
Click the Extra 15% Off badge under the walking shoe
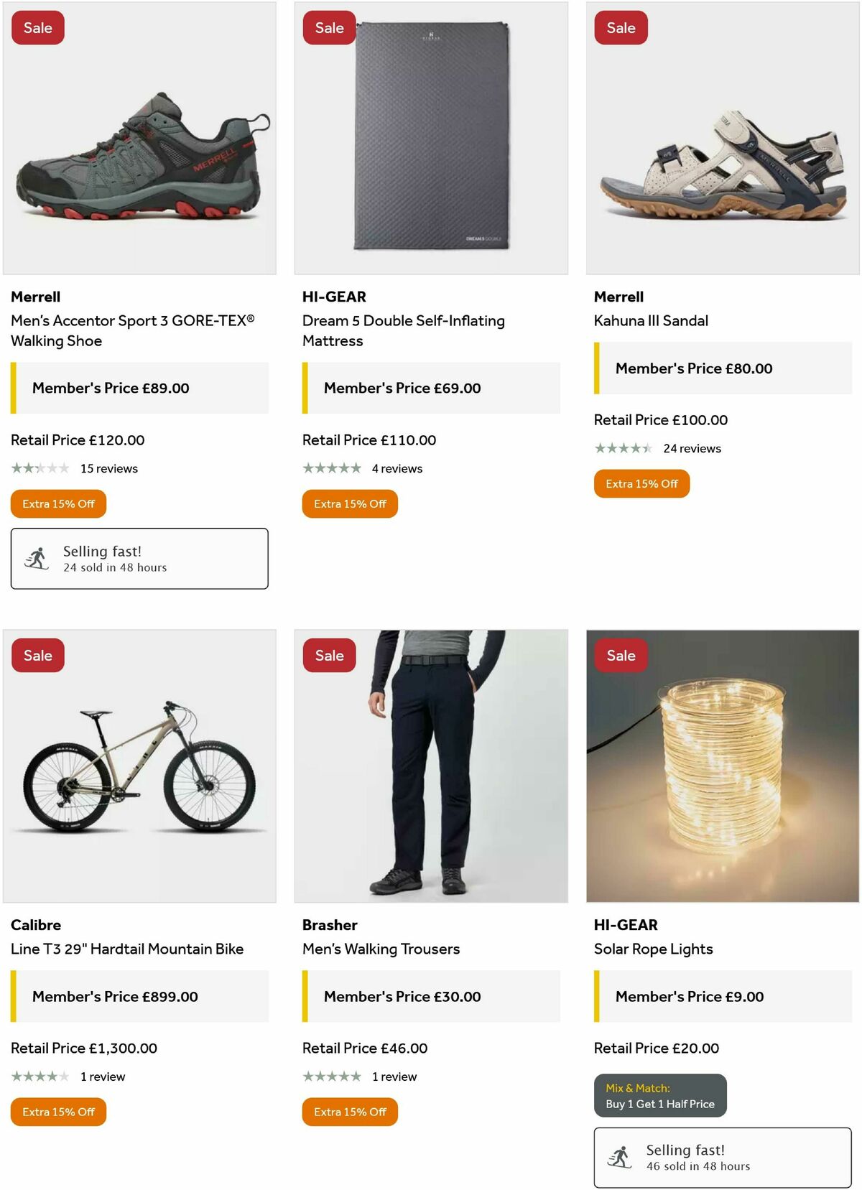point(58,503)
